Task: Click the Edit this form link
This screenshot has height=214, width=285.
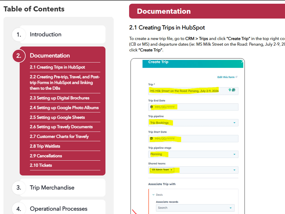Action: click(x=226, y=77)
